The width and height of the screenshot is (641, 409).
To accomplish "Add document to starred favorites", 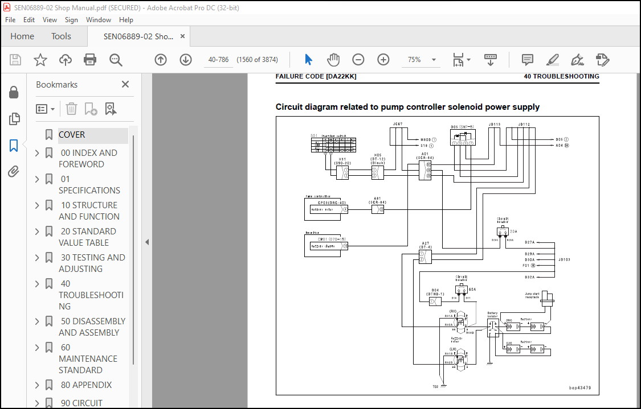I will [x=40, y=60].
